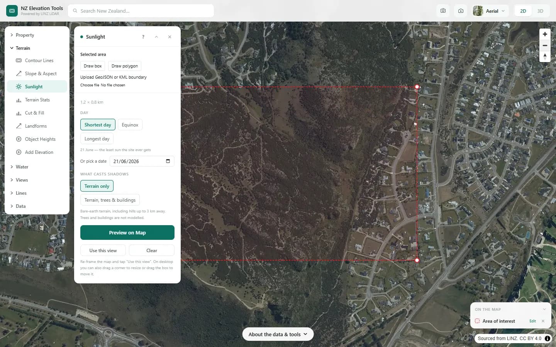Click the Draw polygon button
Viewport: 556px width, 347px height.
pos(125,66)
